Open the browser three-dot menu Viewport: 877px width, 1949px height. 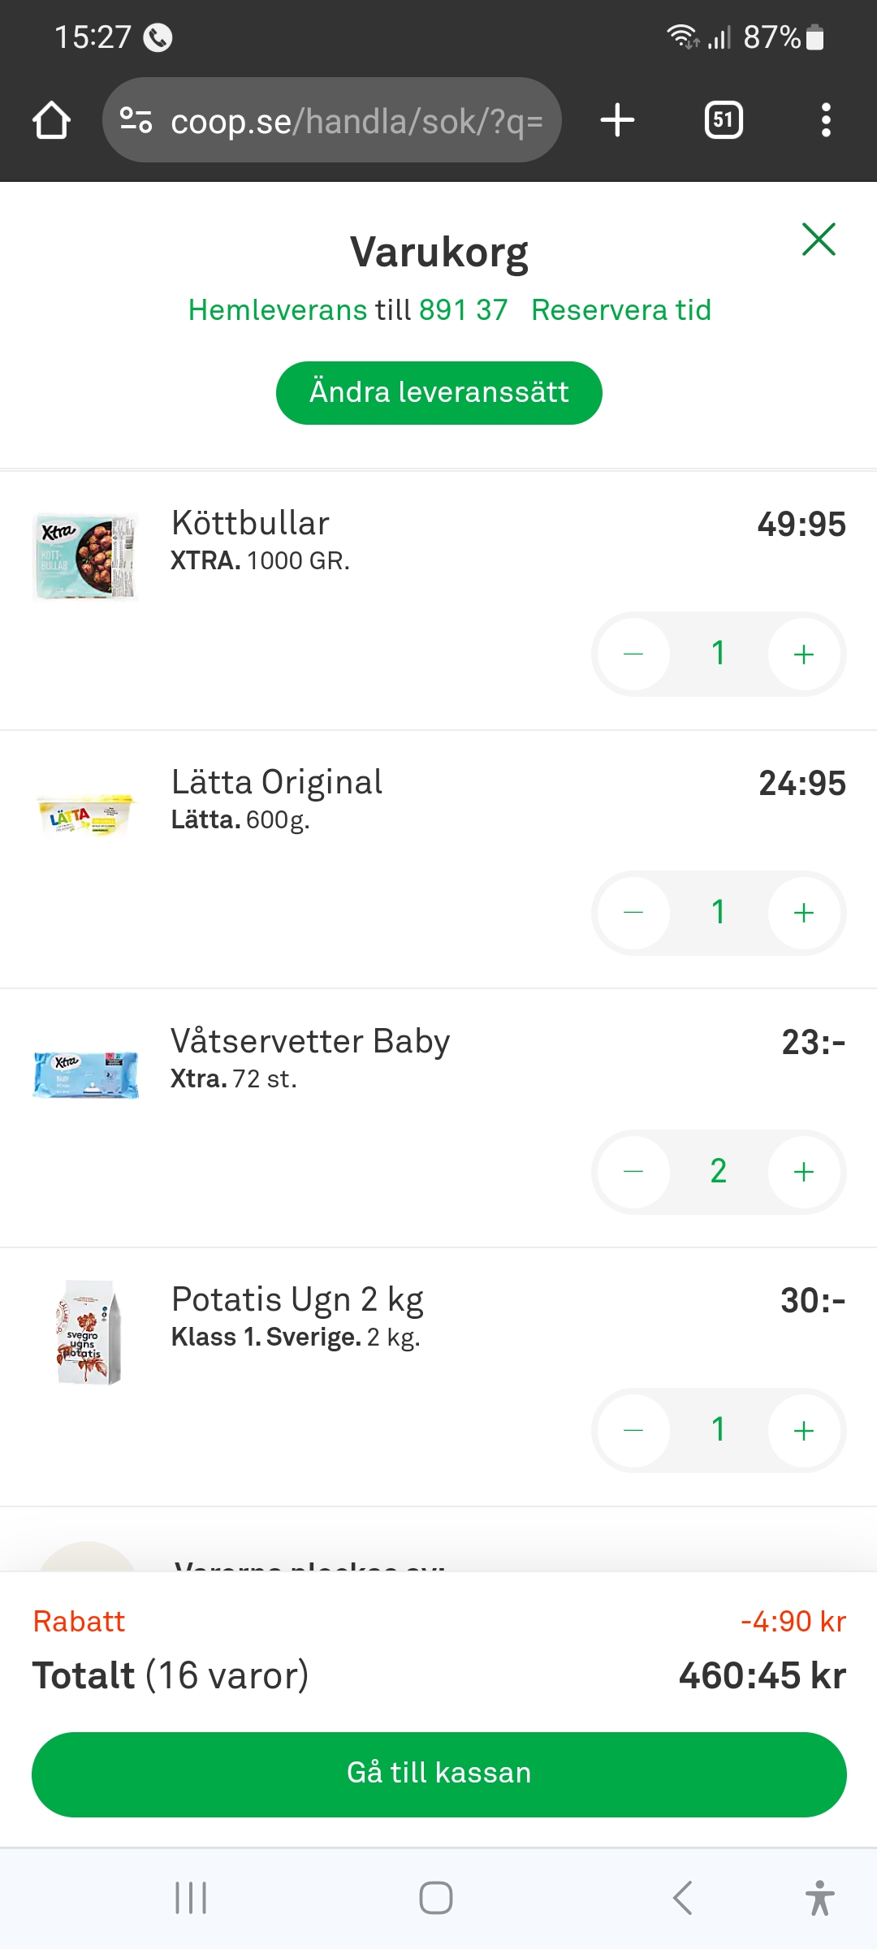[826, 120]
